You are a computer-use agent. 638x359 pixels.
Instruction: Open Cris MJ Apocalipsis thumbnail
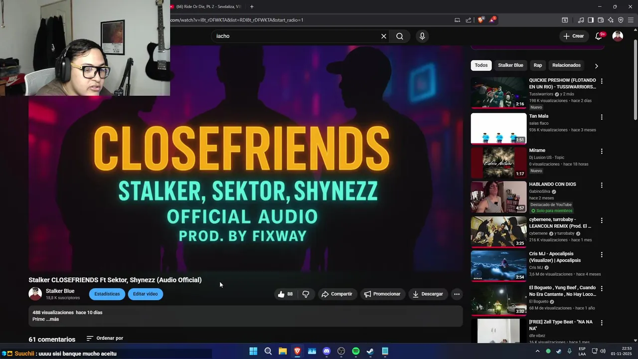pyautogui.click(x=498, y=266)
